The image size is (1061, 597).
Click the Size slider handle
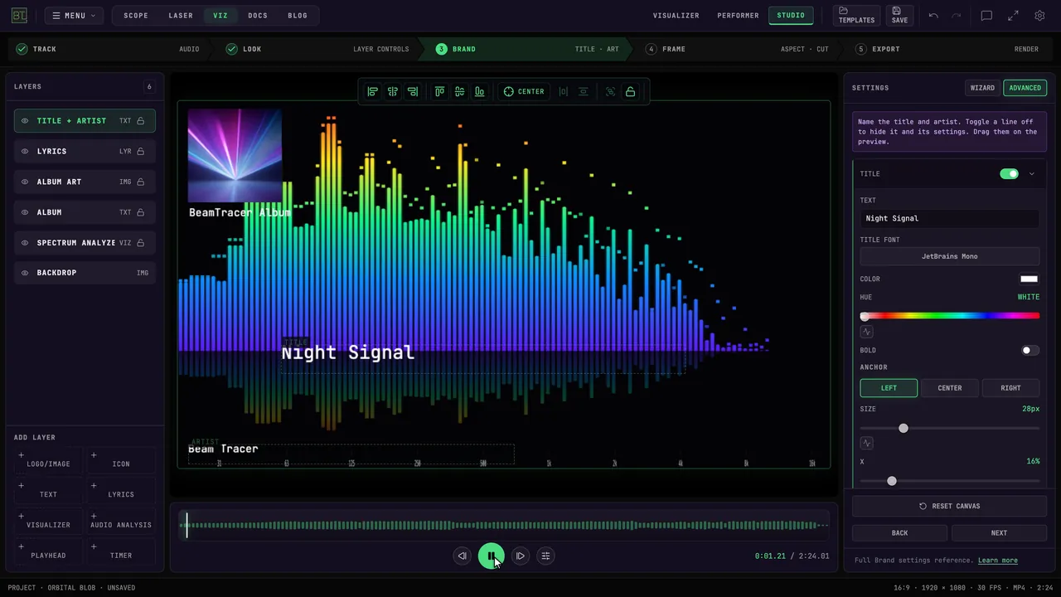(x=904, y=428)
